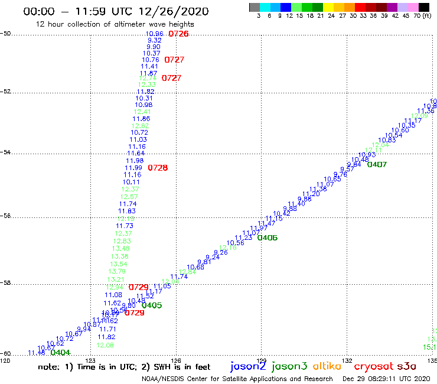Screen dimensions: 437x384
Task: Click the red 0726 time stamp
Action: [x=179, y=34]
